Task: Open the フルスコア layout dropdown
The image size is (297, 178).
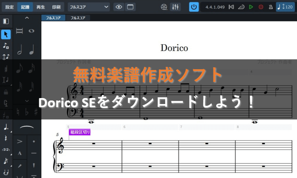Action: pyautogui.click(x=88, y=7)
